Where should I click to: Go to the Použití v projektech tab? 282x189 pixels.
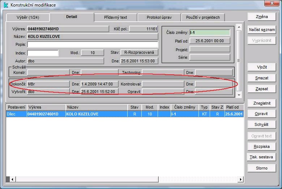[x=203, y=17]
